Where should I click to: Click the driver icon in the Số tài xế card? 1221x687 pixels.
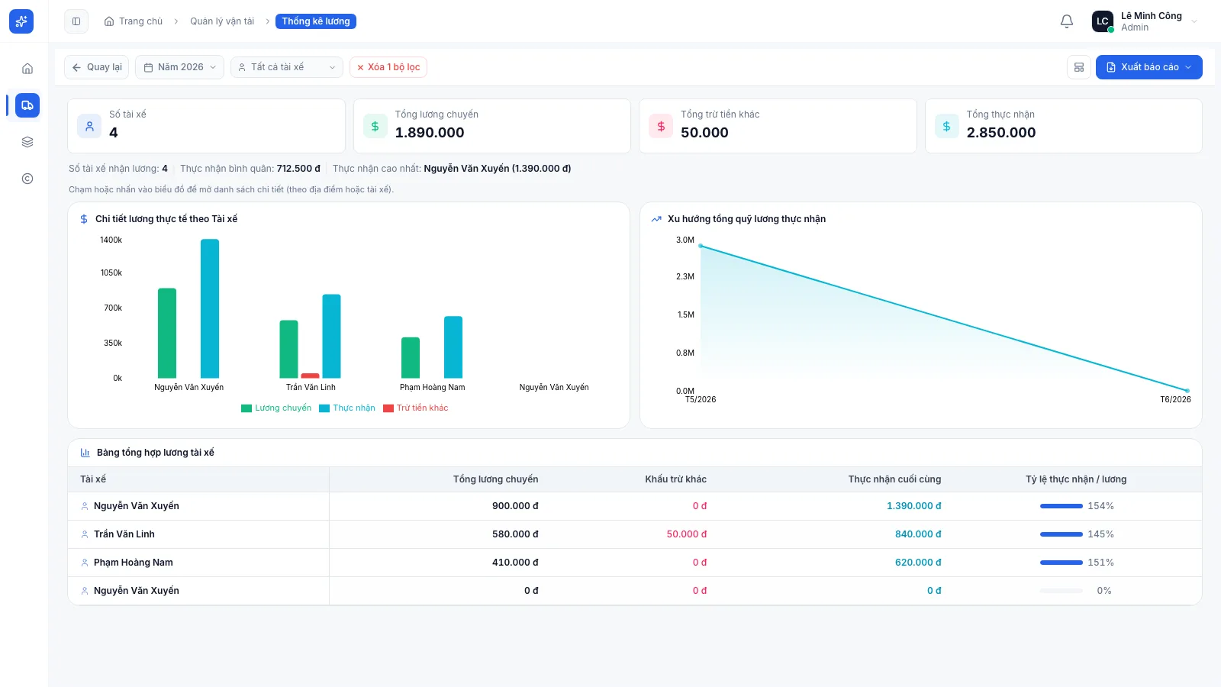coord(89,127)
